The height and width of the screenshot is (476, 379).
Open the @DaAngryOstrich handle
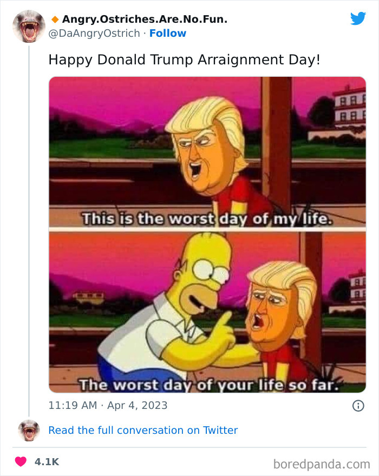(x=94, y=34)
